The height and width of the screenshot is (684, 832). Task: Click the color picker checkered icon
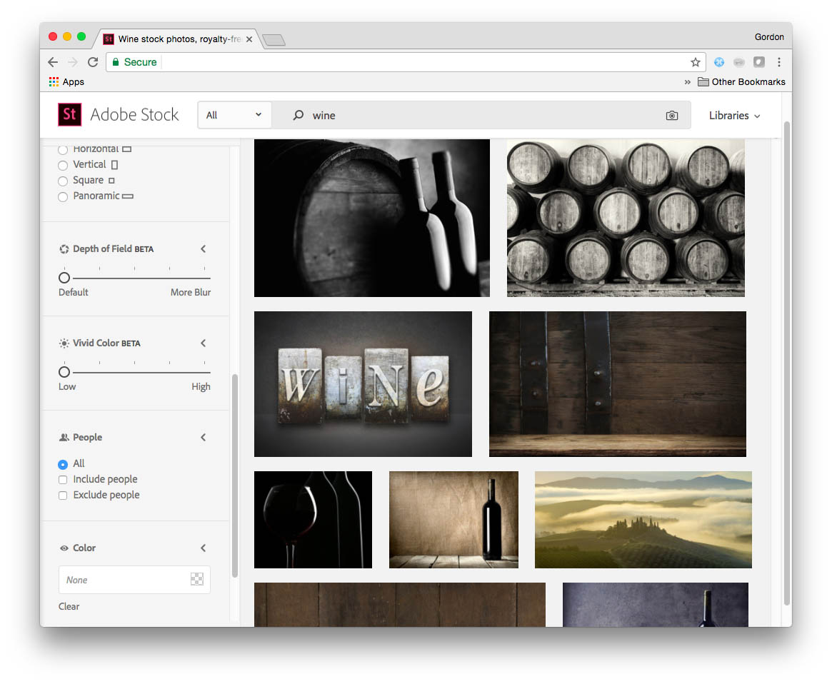click(197, 580)
